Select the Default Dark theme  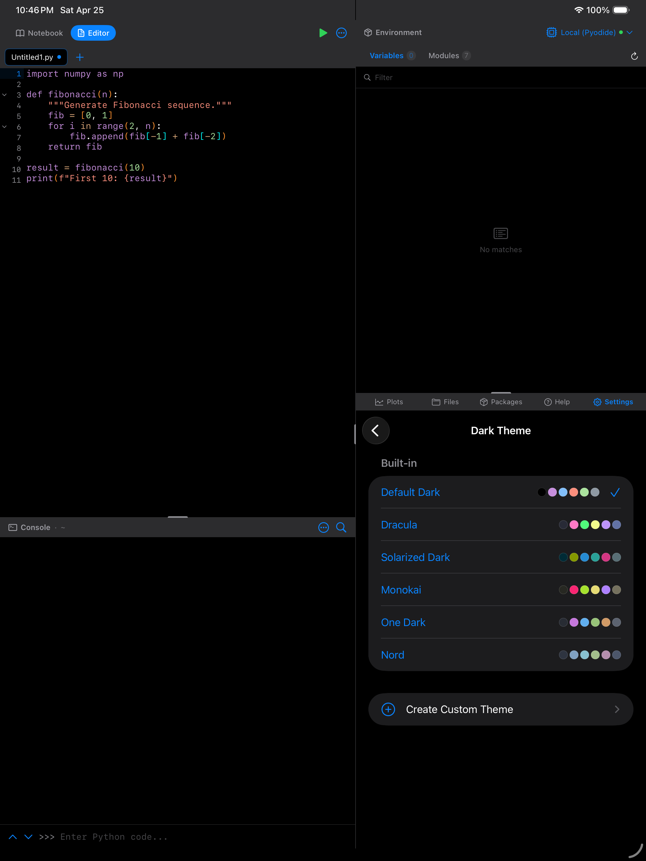point(501,492)
